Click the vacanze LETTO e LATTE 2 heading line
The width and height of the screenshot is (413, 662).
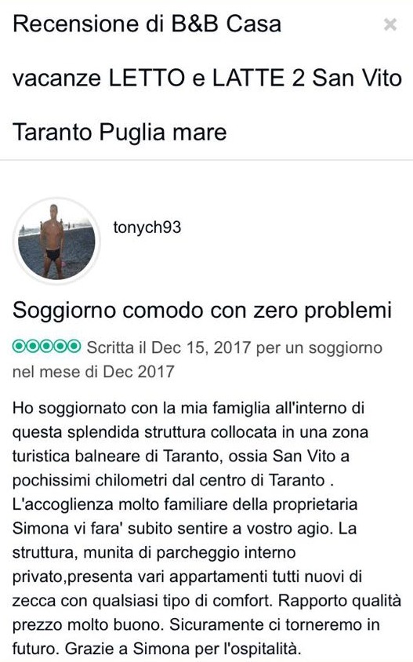click(207, 78)
